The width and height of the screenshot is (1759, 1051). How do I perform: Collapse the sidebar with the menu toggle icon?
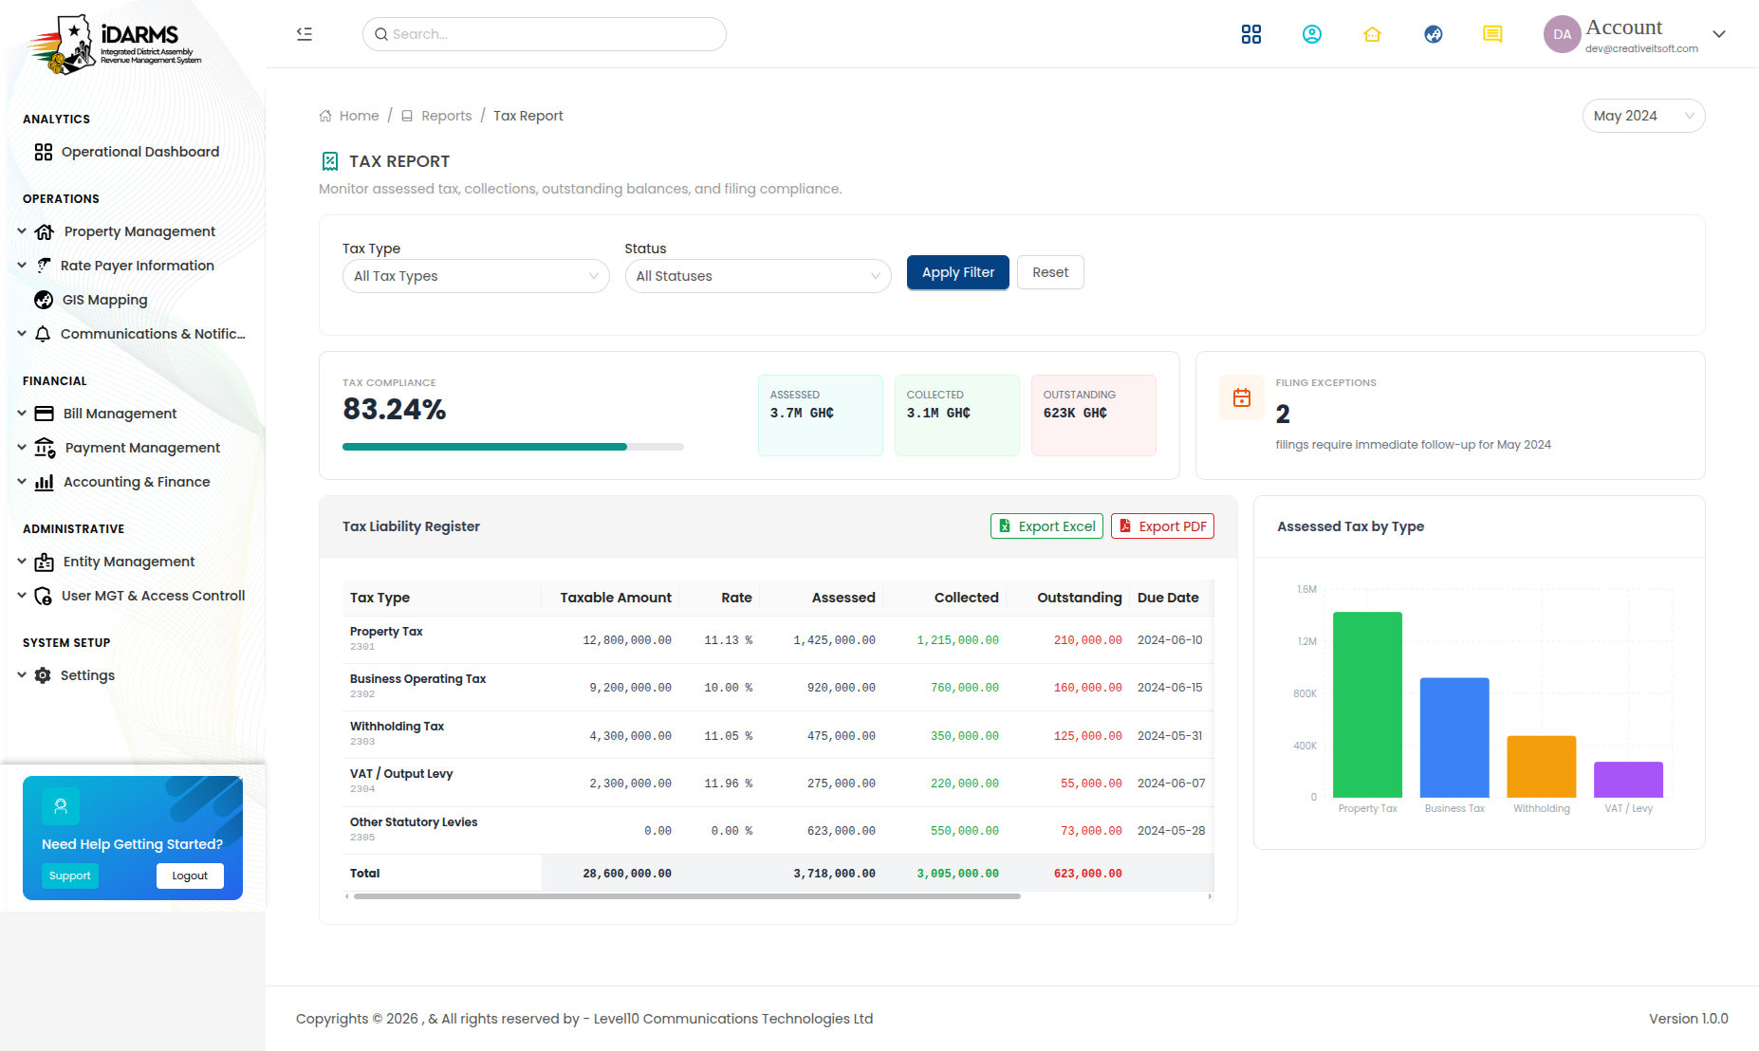305,34
